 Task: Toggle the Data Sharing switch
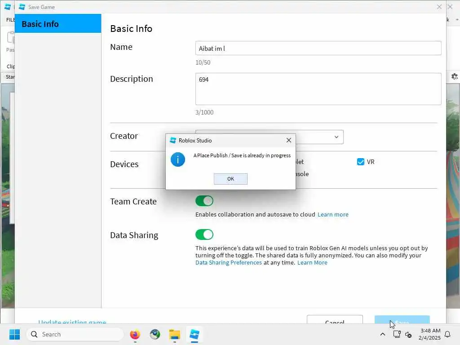pyautogui.click(x=204, y=234)
